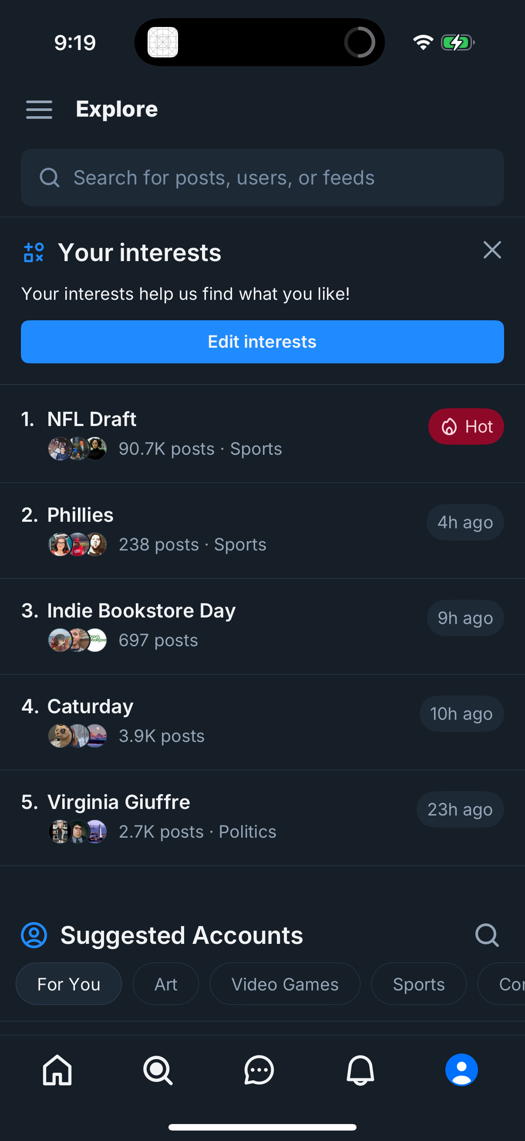This screenshot has width=525, height=1141.
Task: Select the For You filter chip
Action: pos(69,984)
